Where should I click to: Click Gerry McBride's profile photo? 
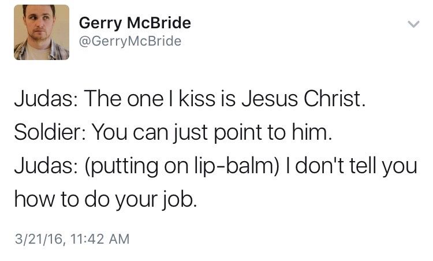tap(42, 32)
